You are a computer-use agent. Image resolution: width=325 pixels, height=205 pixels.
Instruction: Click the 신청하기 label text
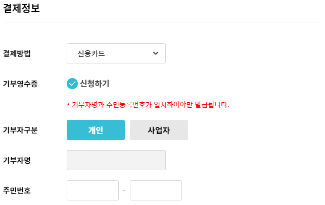point(95,84)
